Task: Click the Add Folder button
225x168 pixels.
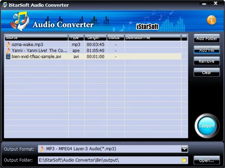Action: 207,38
